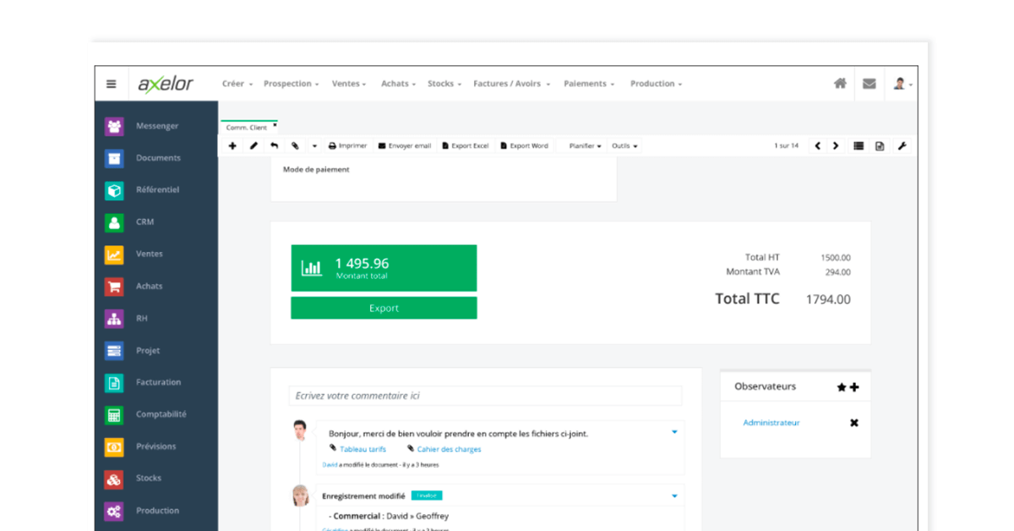Expand the Planifier dropdown
This screenshot has height=531, width=1014.
tap(585, 146)
